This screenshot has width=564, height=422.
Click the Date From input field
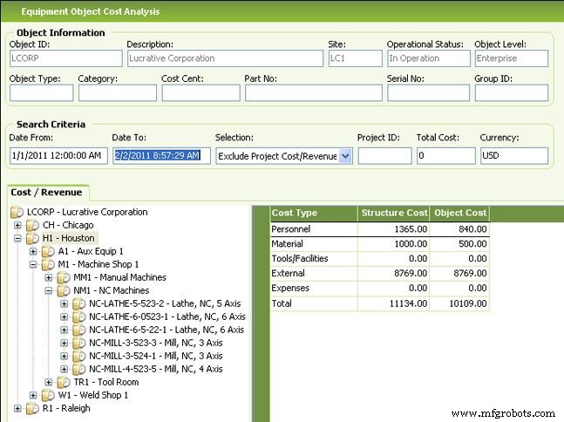point(58,156)
